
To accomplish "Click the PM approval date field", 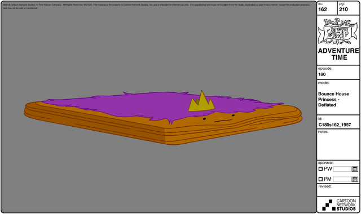I will click(342, 179).
